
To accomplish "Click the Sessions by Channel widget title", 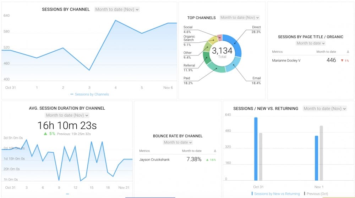I will (x=66, y=10).
